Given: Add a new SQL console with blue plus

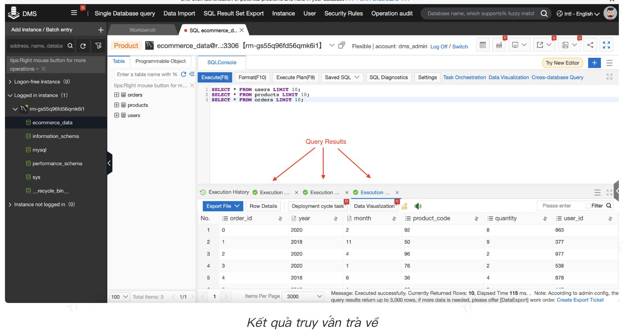Looking at the screenshot, I should tap(594, 63).
